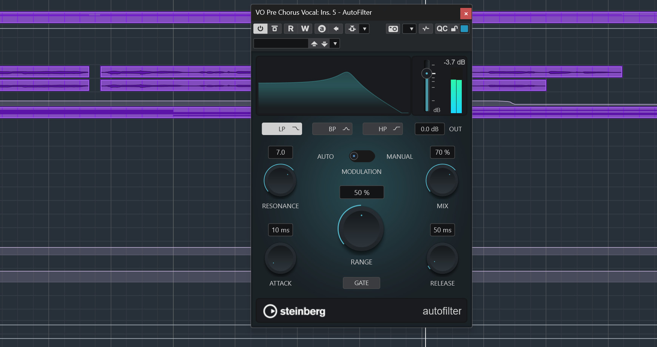Enable Read automation (R) button
The height and width of the screenshot is (347, 657).
[291, 29]
